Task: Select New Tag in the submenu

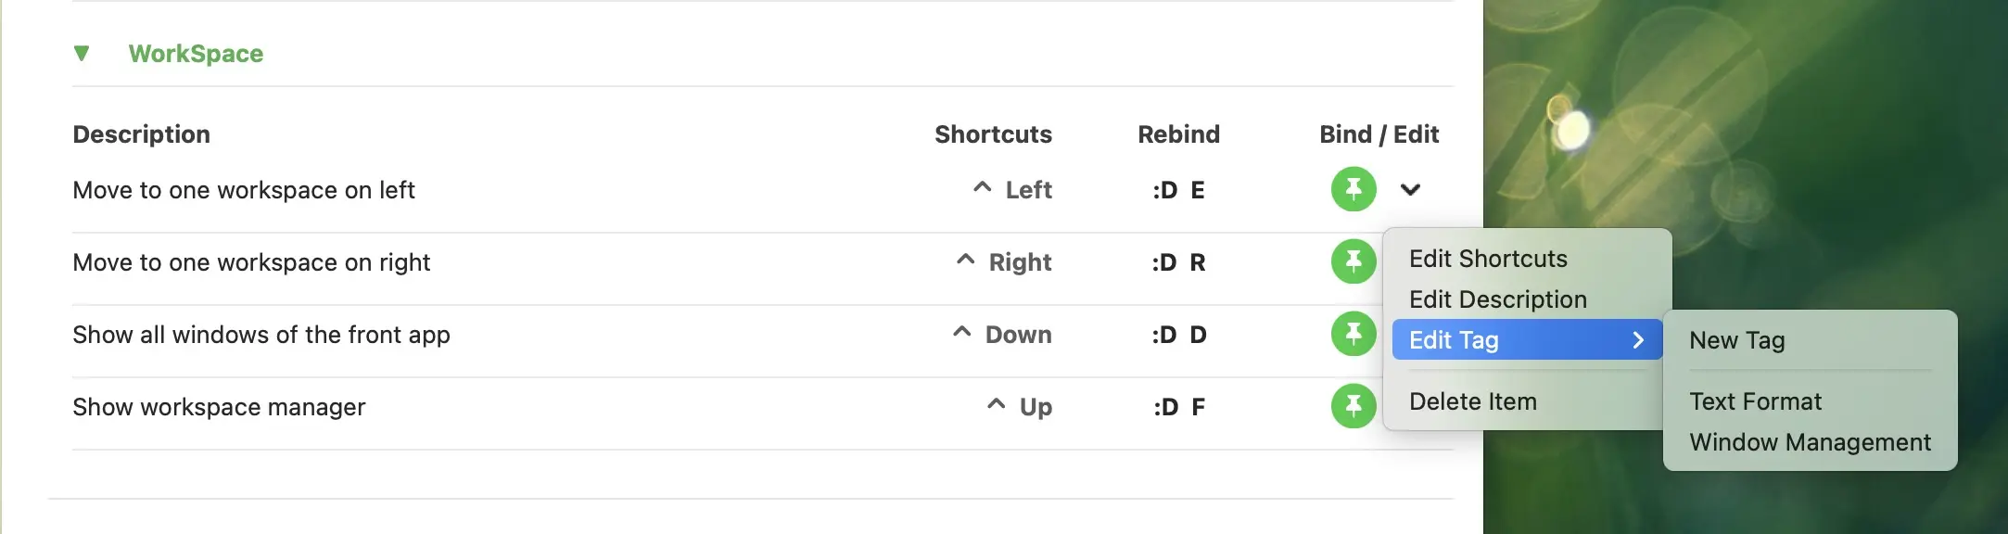Action: [1736, 340]
